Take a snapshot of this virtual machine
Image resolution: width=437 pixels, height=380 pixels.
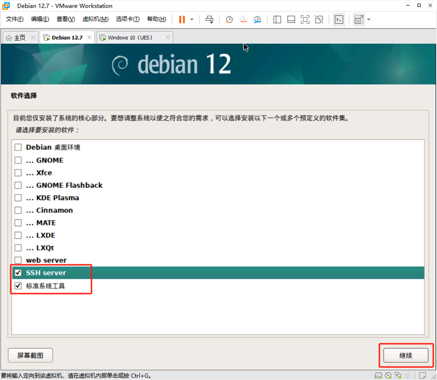pos(229,19)
